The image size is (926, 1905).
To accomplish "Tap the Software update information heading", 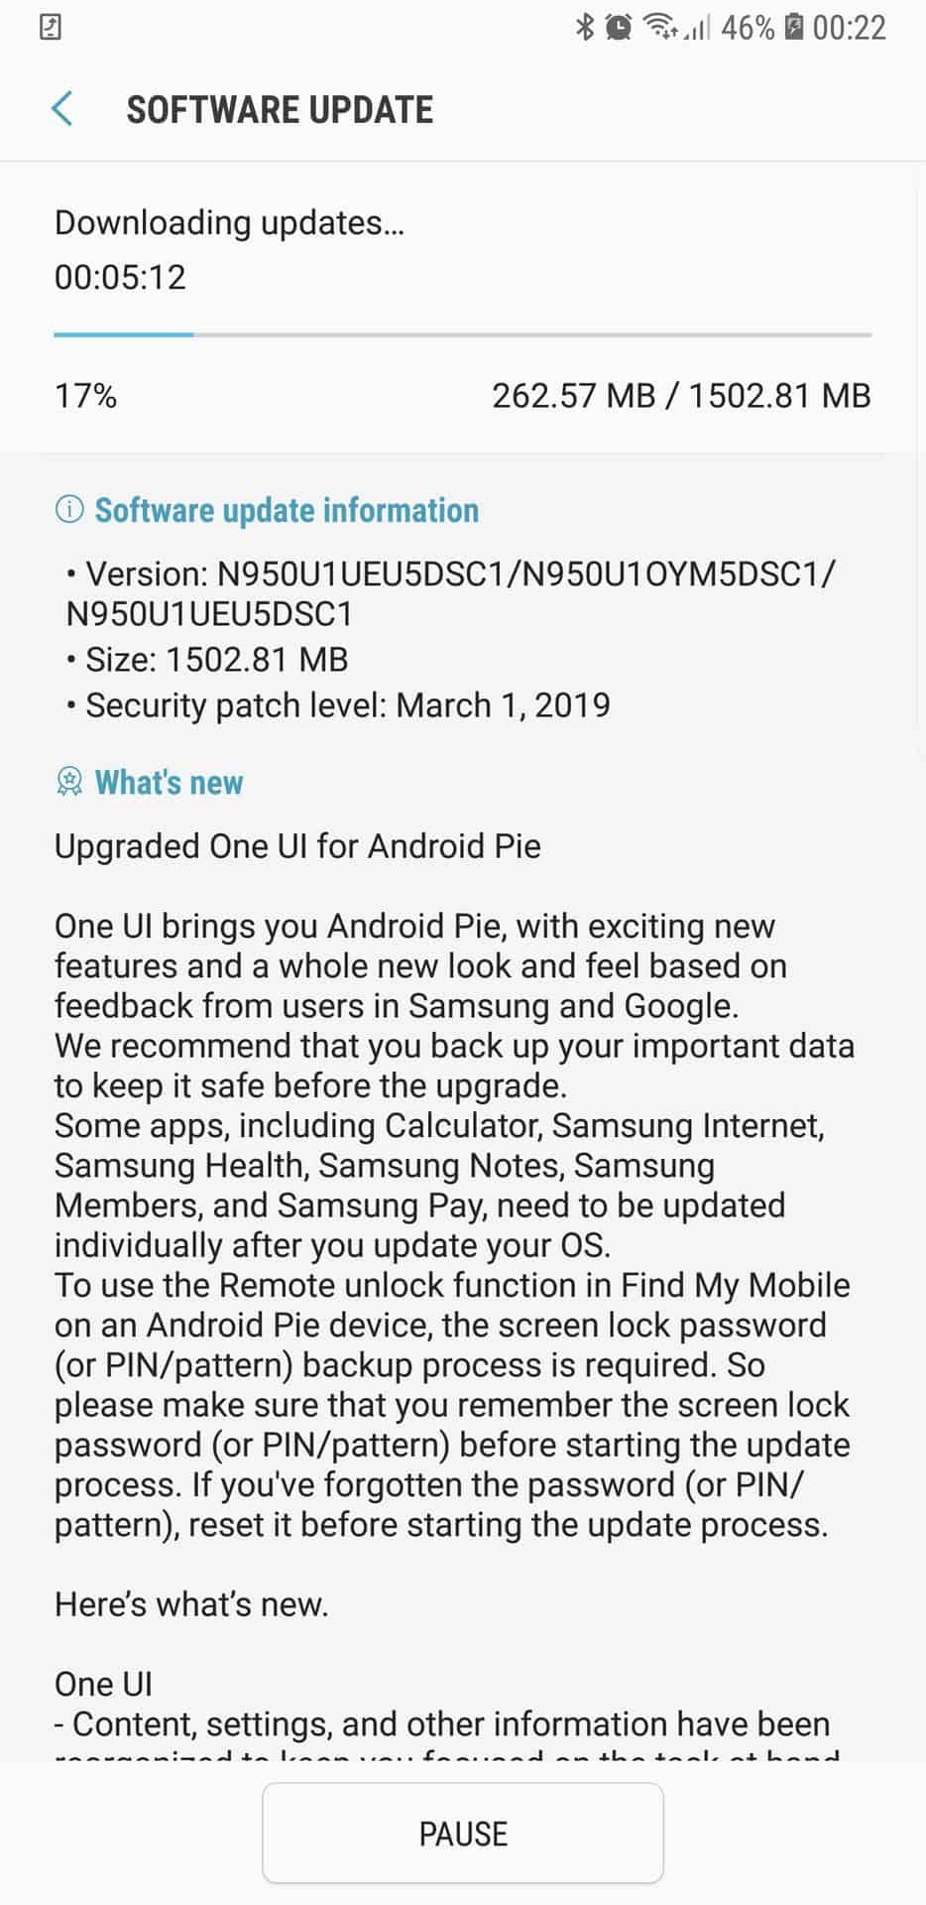I will (287, 510).
